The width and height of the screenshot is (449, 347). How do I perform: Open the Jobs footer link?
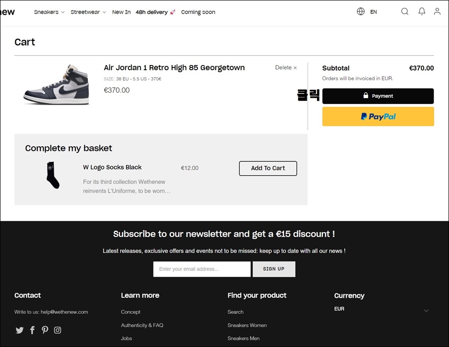click(x=126, y=339)
